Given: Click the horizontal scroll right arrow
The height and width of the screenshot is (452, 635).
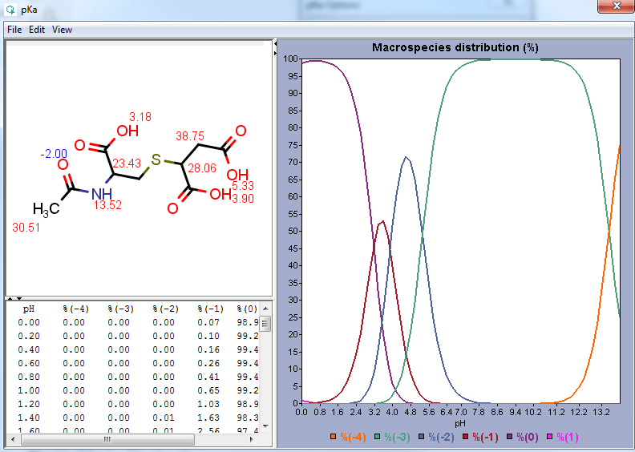Looking at the screenshot, I should tap(252, 439).
